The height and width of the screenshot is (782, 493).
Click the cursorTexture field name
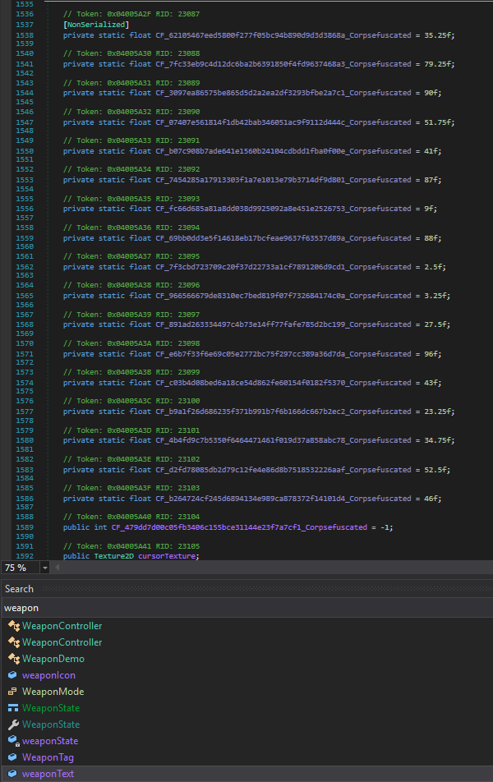[167, 556]
